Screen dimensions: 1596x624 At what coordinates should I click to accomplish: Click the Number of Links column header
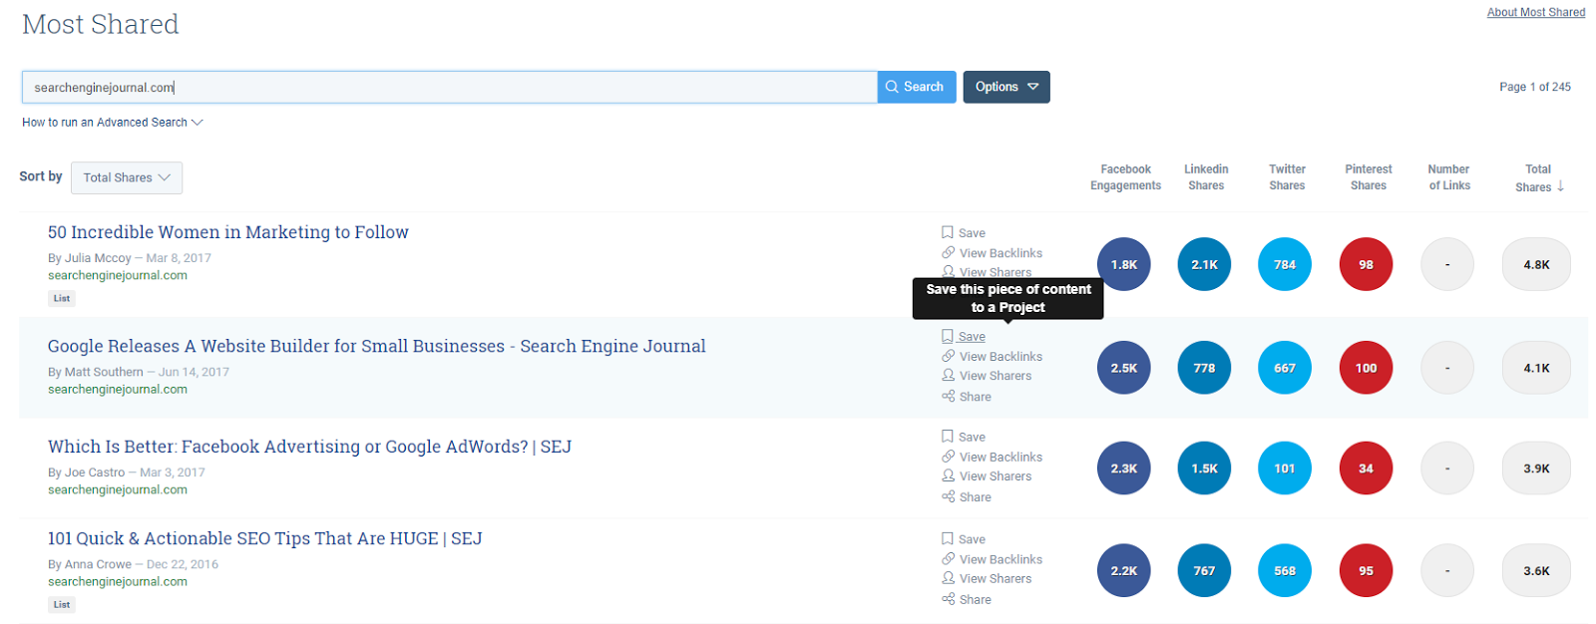pyautogui.click(x=1449, y=177)
